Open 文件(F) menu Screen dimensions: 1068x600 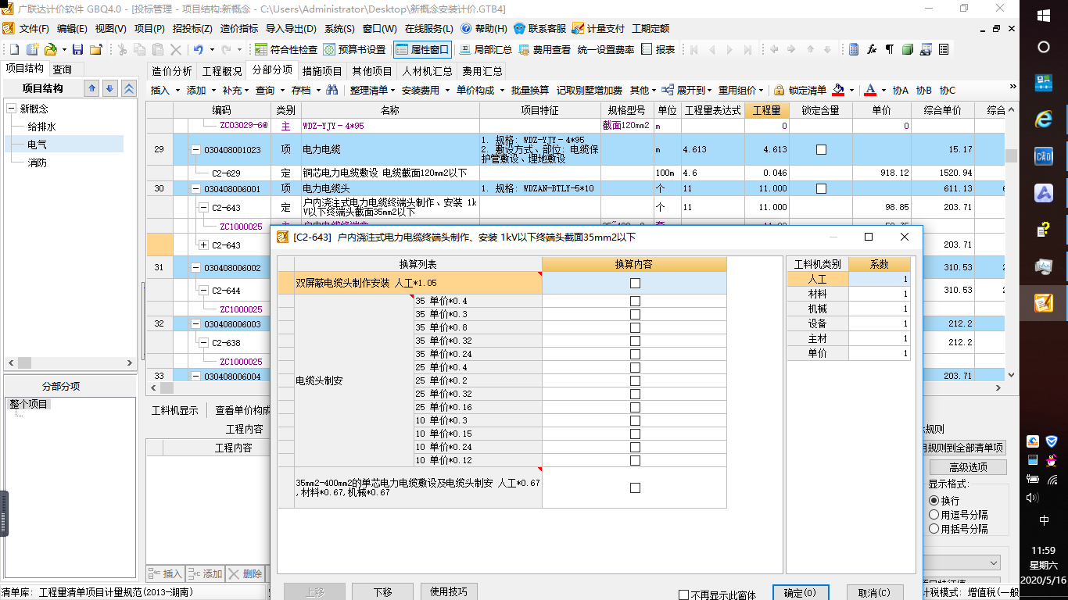pyautogui.click(x=34, y=29)
